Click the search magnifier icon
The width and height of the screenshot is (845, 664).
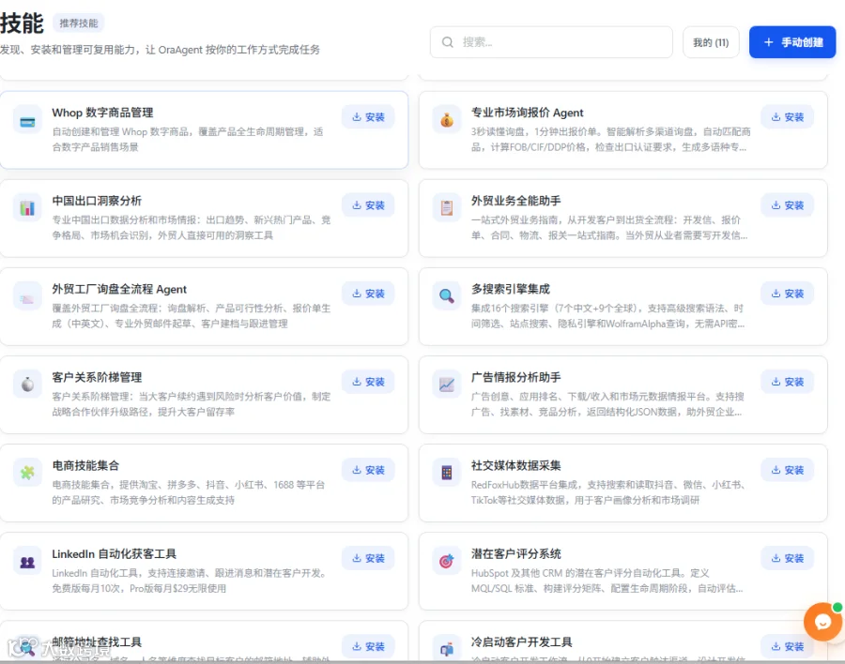(447, 42)
